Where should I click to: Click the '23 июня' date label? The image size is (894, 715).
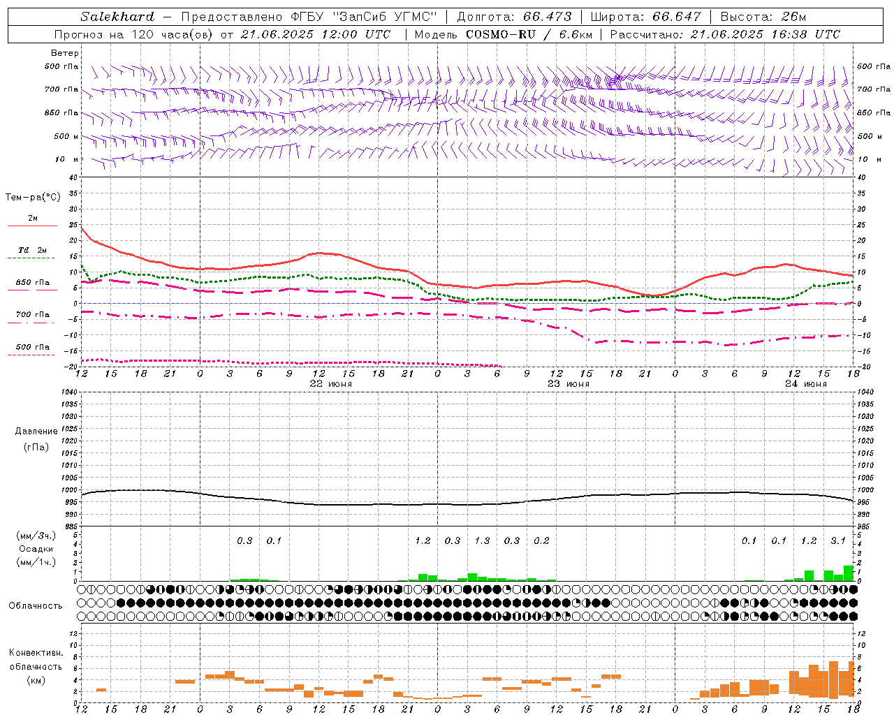[x=569, y=384]
